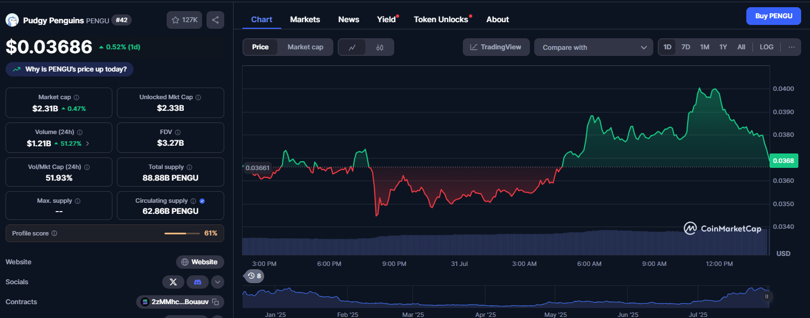Open the About tab

[x=498, y=19]
